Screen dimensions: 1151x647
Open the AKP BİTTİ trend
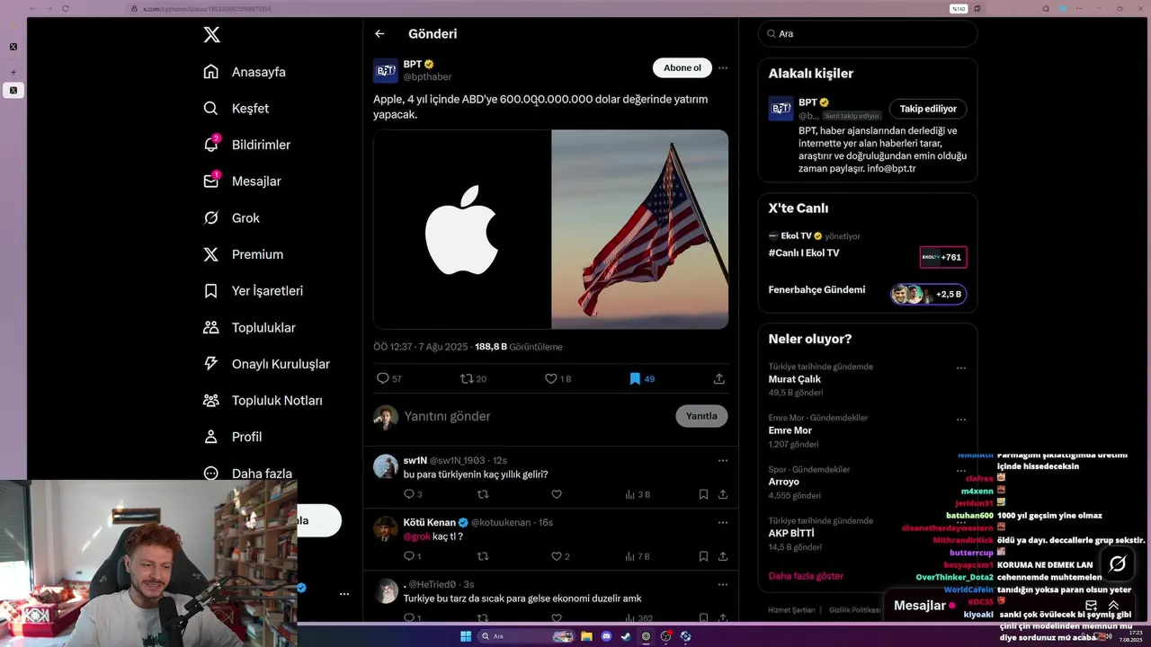click(x=791, y=533)
